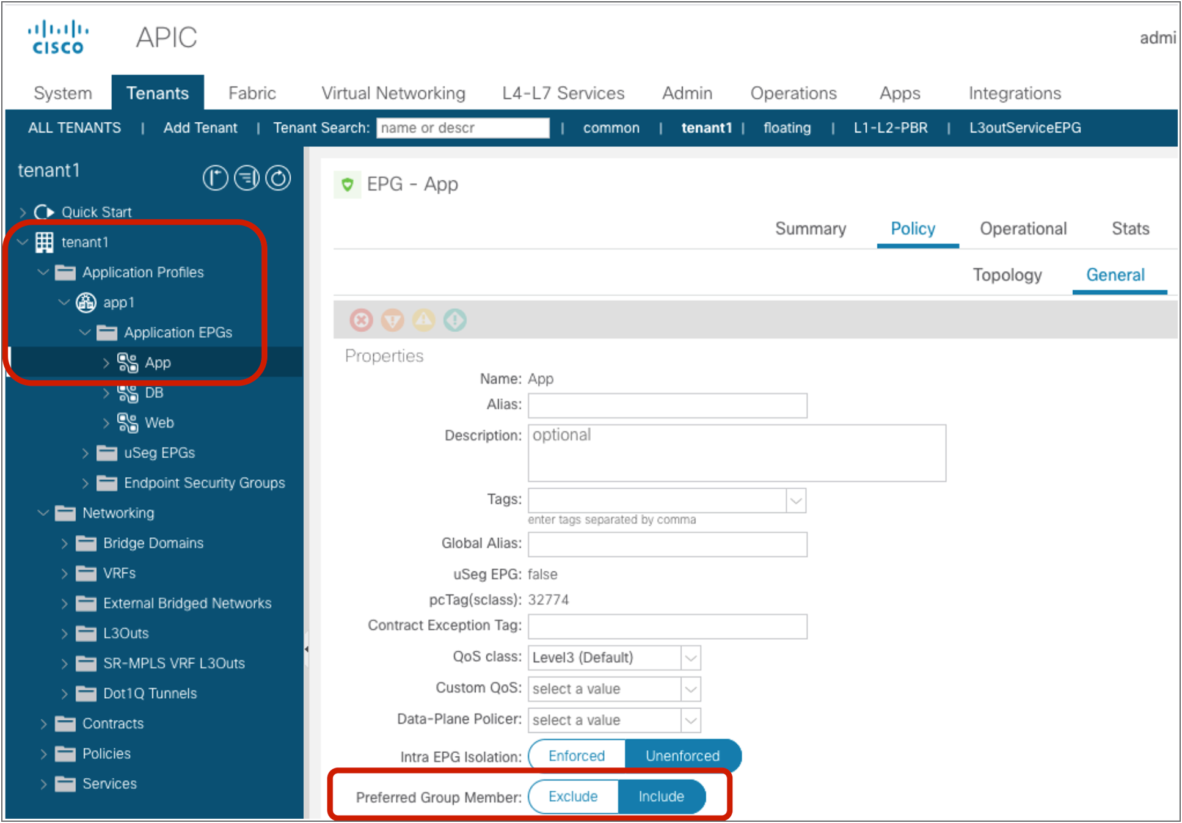Click the L3Outs folder icon
Viewport: 1182px width, 823px height.
pyautogui.click(x=86, y=634)
